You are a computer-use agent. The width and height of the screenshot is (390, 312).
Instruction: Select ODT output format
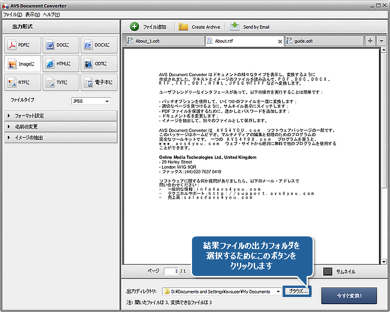pos(99,64)
